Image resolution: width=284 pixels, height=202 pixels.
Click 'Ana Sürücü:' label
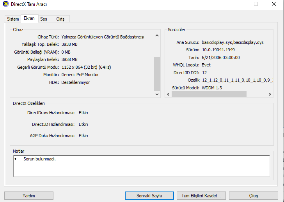tap(188, 42)
